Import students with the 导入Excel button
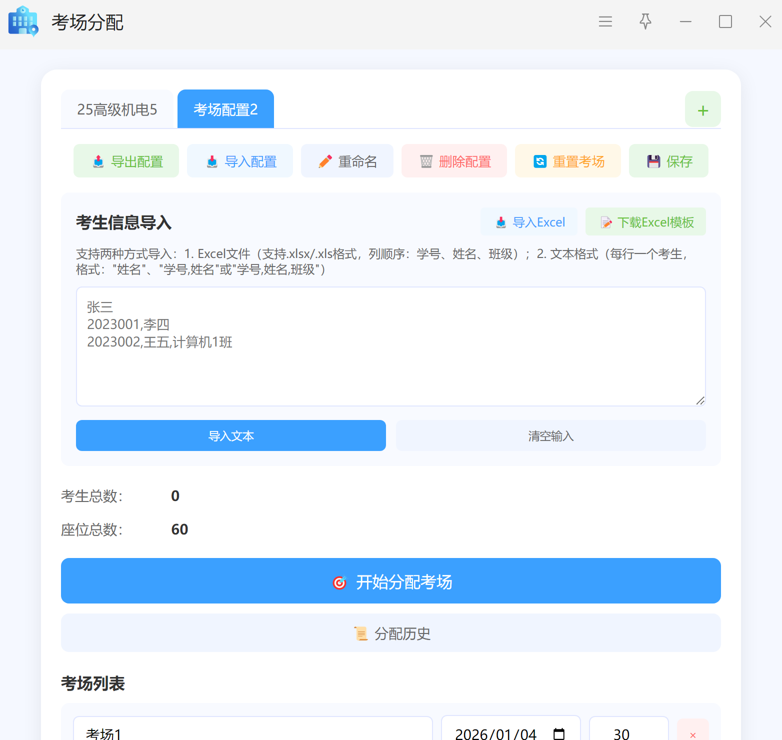Screen dimensions: 782x740 tap(529, 222)
